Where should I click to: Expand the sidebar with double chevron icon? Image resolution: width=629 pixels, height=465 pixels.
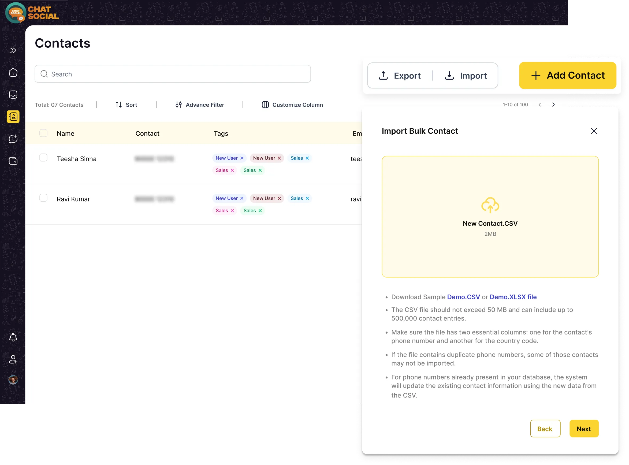point(13,50)
